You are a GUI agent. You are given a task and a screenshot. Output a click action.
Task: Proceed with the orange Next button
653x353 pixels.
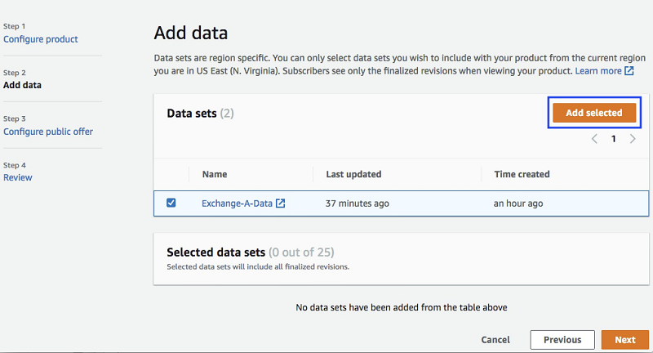tap(624, 340)
